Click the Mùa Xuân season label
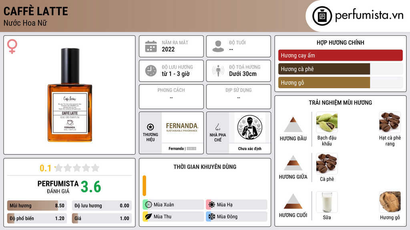Image resolution: width=410 pixels, height=230 pixels. 164,205
